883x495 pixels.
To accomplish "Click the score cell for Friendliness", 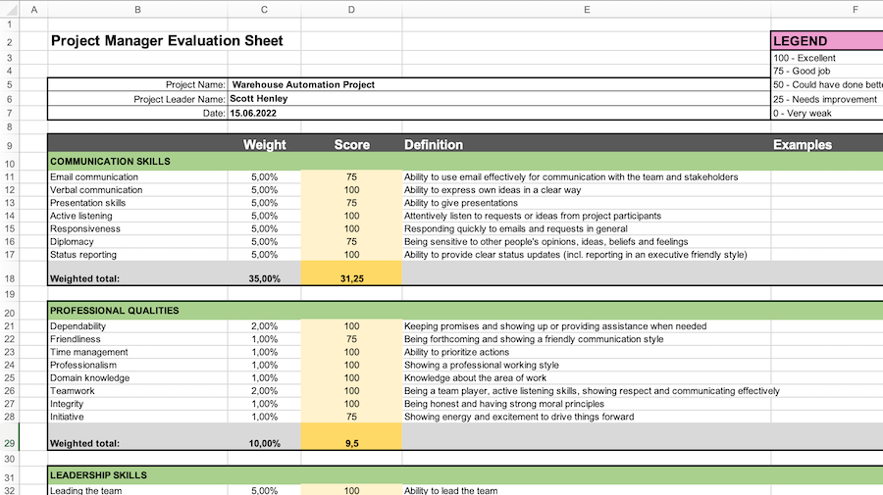I will coord(351,339).
